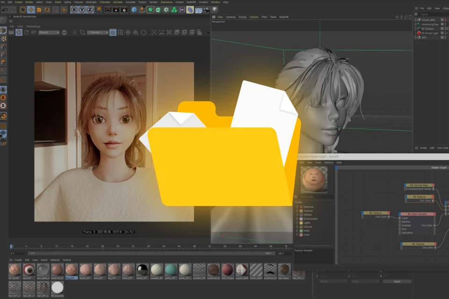Click the green Subdivision Surface generator icon
The image size is (449, 299).
[x=150, y=10]
